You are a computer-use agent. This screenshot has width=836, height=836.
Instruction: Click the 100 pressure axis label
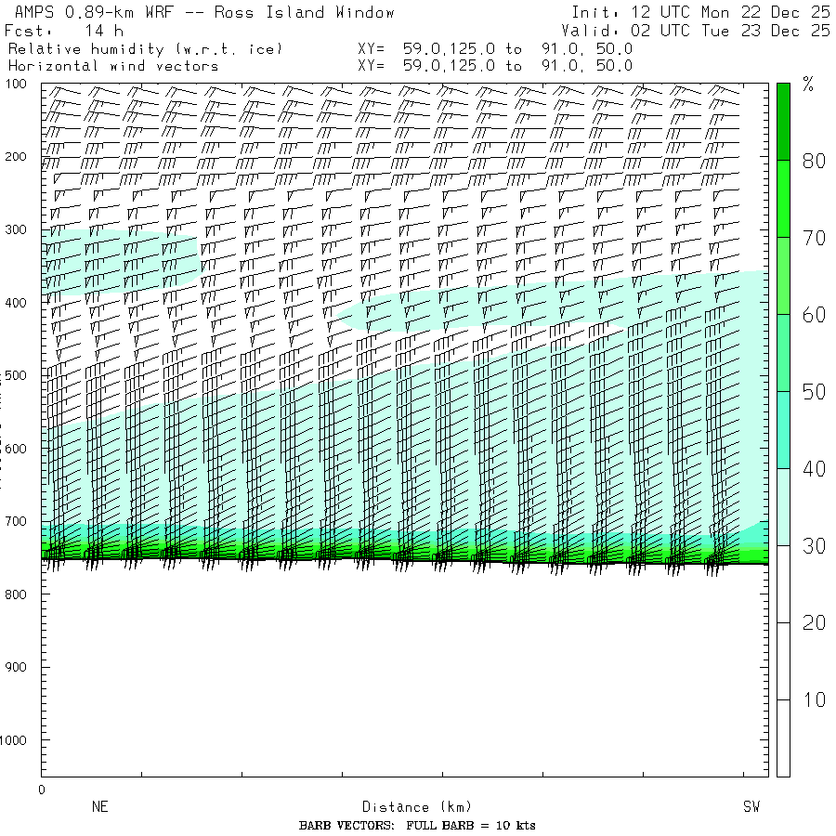[16, 84]
